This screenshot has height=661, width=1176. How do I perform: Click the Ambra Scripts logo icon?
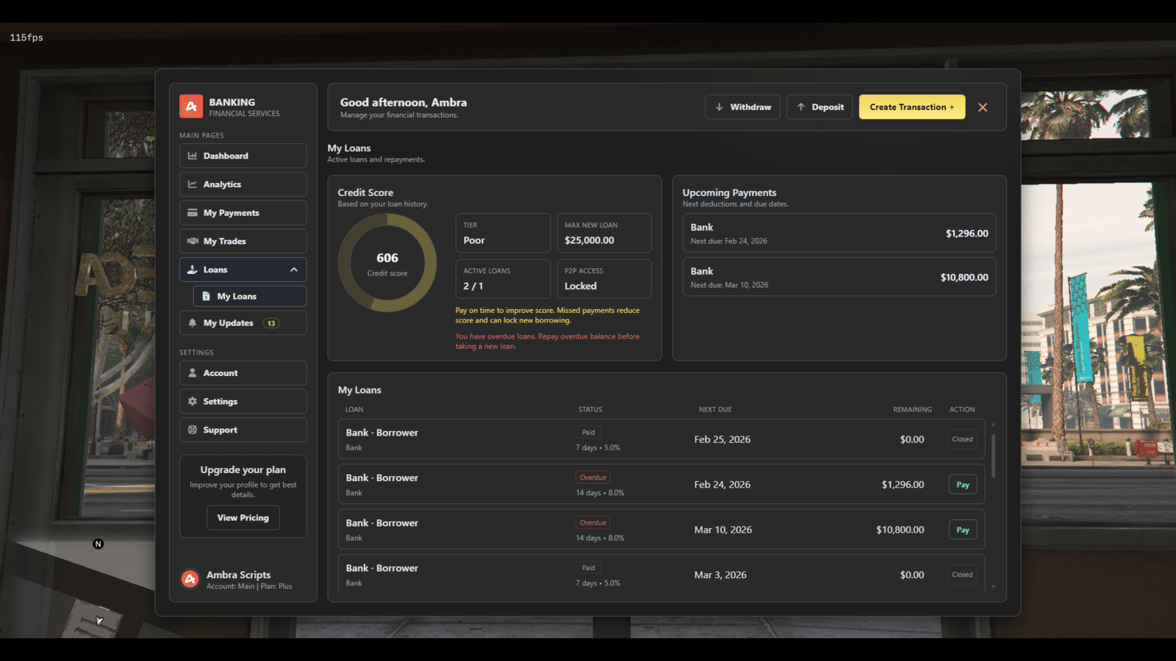pyautogui.click(x=189, y=579)
